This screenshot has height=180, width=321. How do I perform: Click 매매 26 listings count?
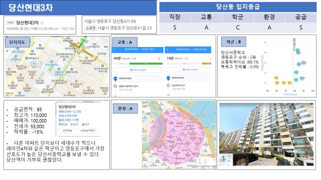pyautogui.click(x=63, y=124)
